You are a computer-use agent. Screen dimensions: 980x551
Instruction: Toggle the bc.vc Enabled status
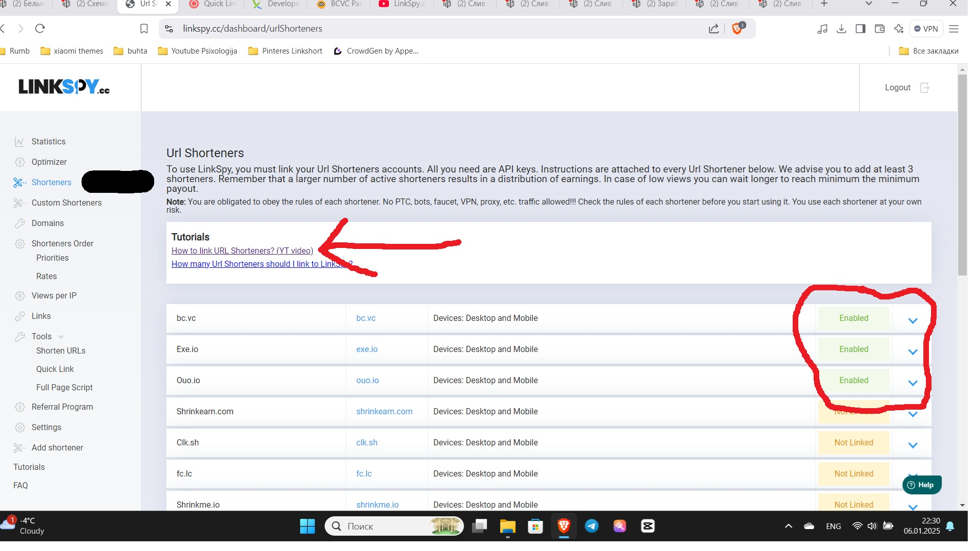pyautogui.click(x=853, y=318)
